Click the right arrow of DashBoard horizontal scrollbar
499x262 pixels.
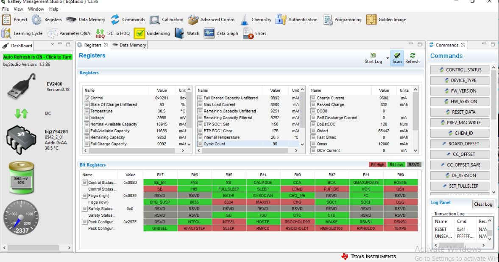click(x=69, y=248)
